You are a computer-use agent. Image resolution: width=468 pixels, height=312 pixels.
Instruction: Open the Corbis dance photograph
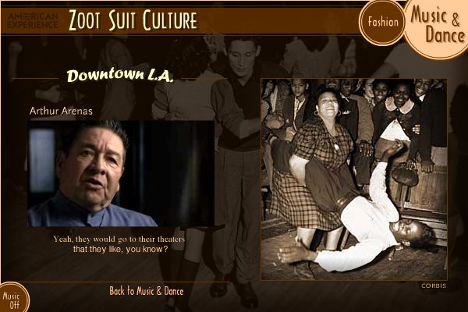pos(353,179)
